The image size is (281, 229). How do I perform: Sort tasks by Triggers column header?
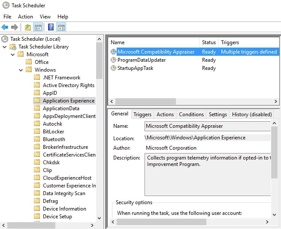click(x=249, y=42)
